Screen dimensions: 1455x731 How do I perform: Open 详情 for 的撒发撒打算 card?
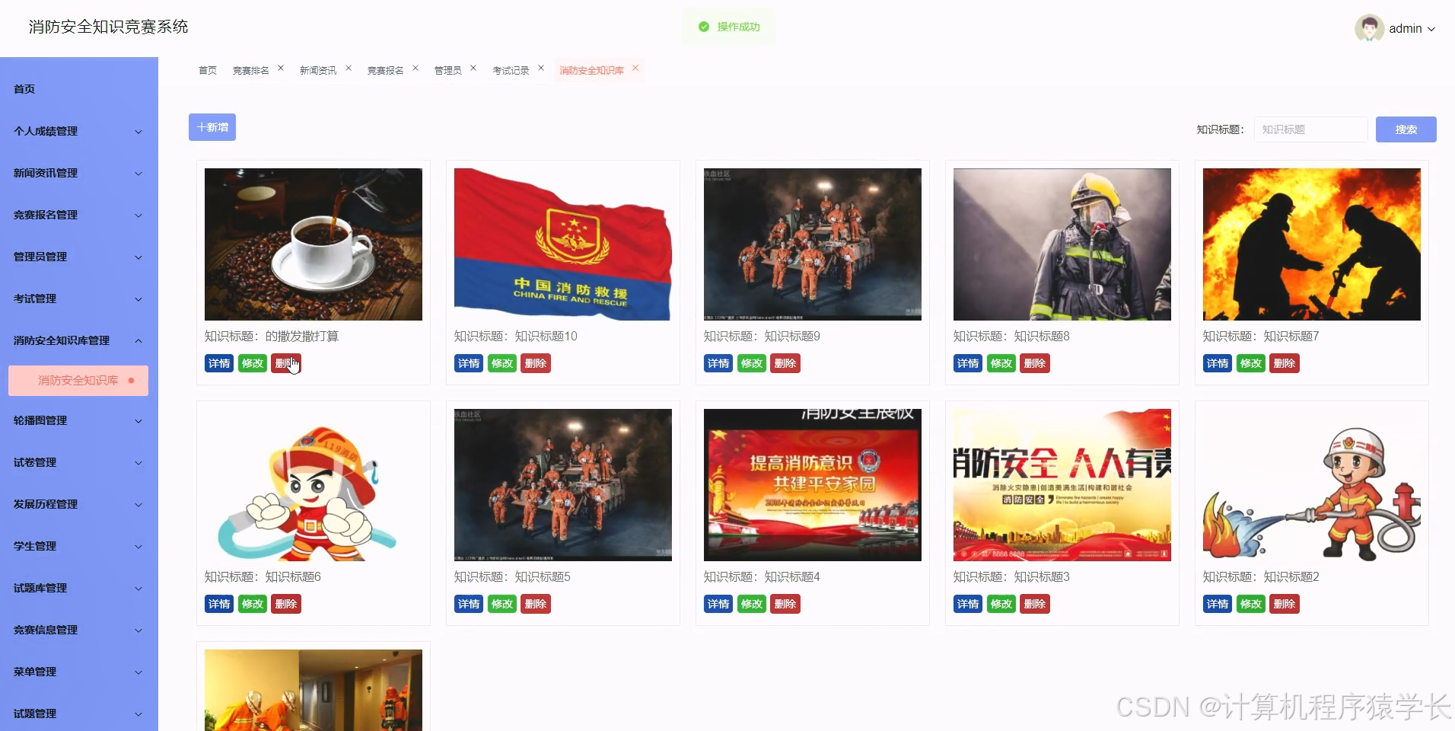point(219,363)
